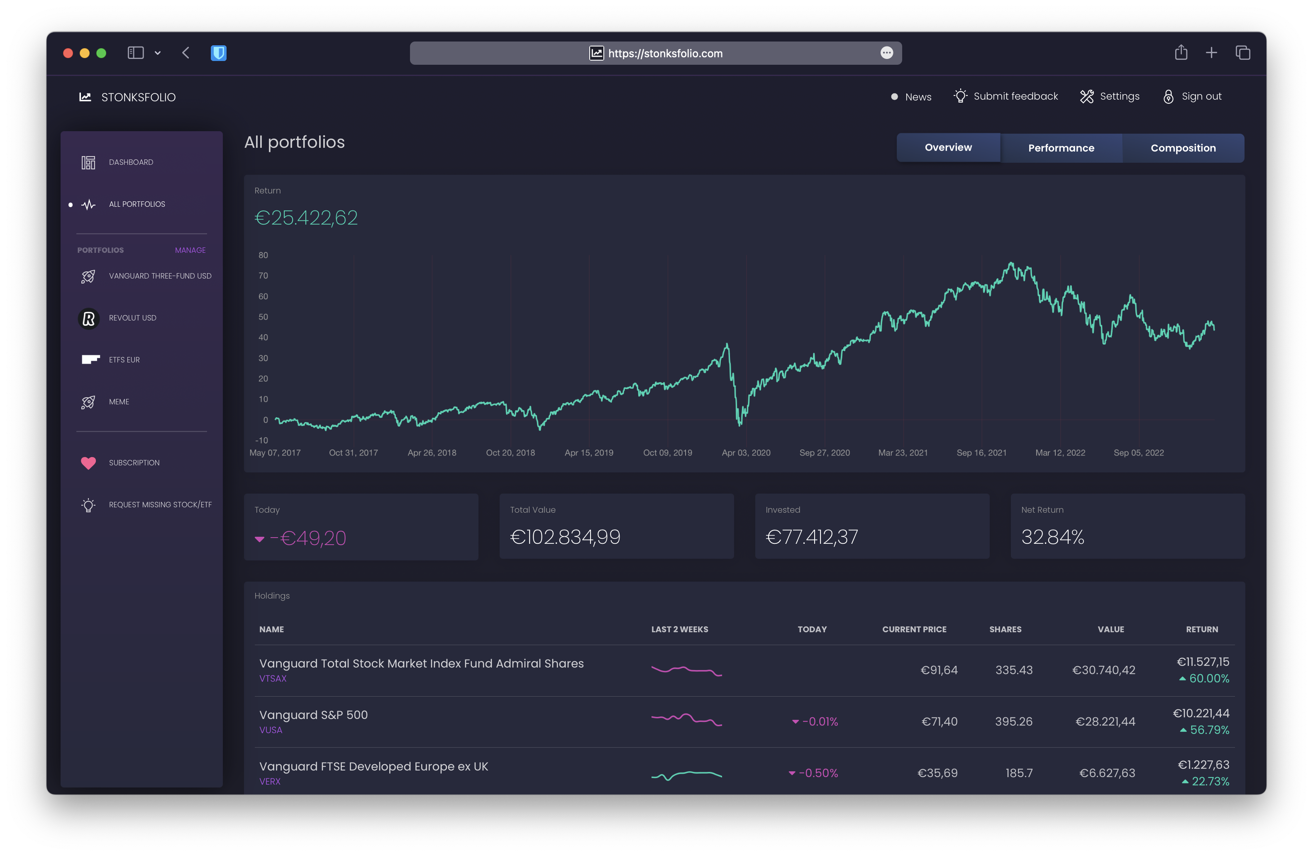Click the Sign out lock icon

coord(1169,97)
